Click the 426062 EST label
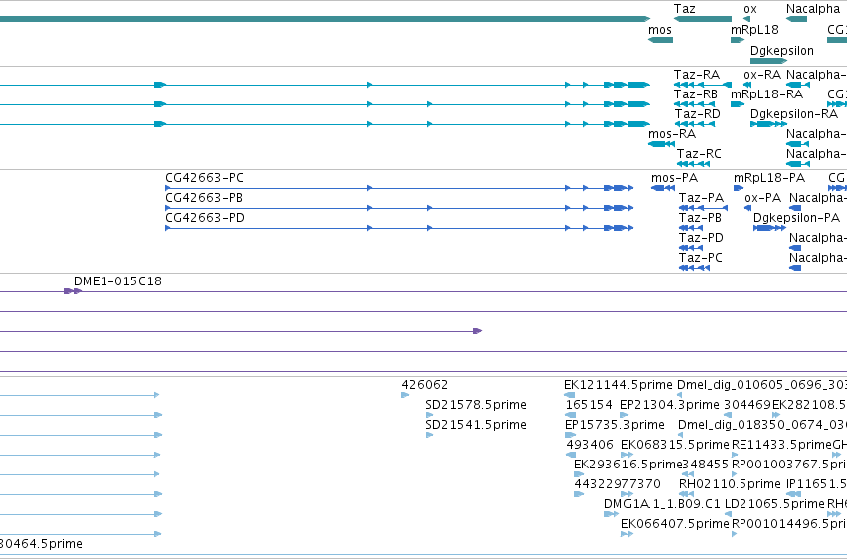 [x=425, y=385]
